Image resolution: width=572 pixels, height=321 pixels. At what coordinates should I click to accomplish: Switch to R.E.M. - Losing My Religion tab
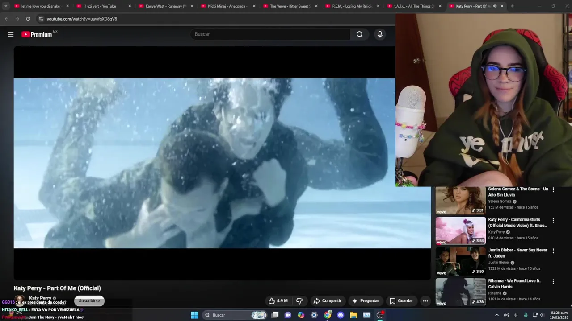click(352, 6)
